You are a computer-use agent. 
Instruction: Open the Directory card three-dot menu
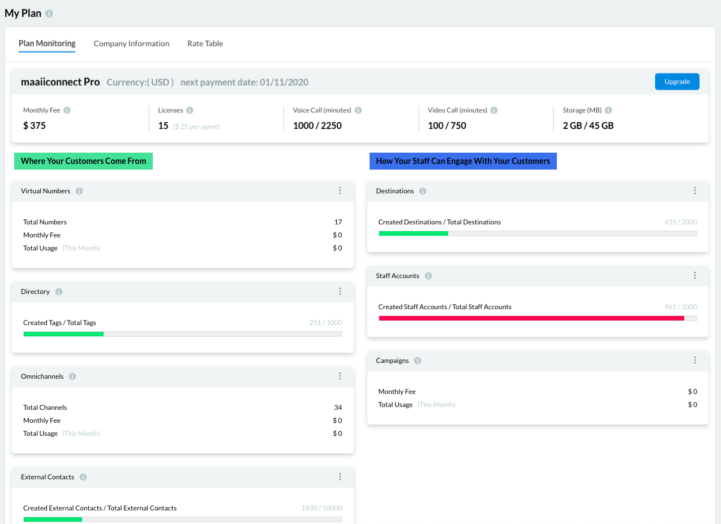click(x=340, y=291)
